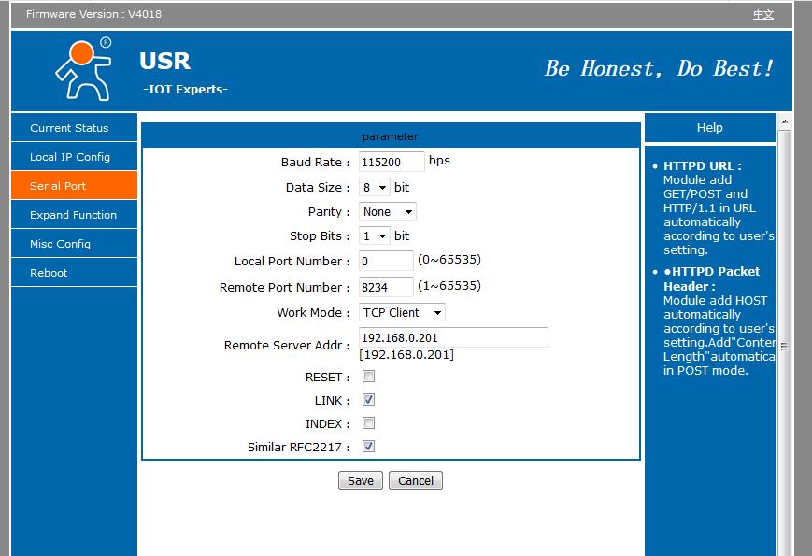
Task: Disable the LINK checkbox
Action: [x=368, y=399]
